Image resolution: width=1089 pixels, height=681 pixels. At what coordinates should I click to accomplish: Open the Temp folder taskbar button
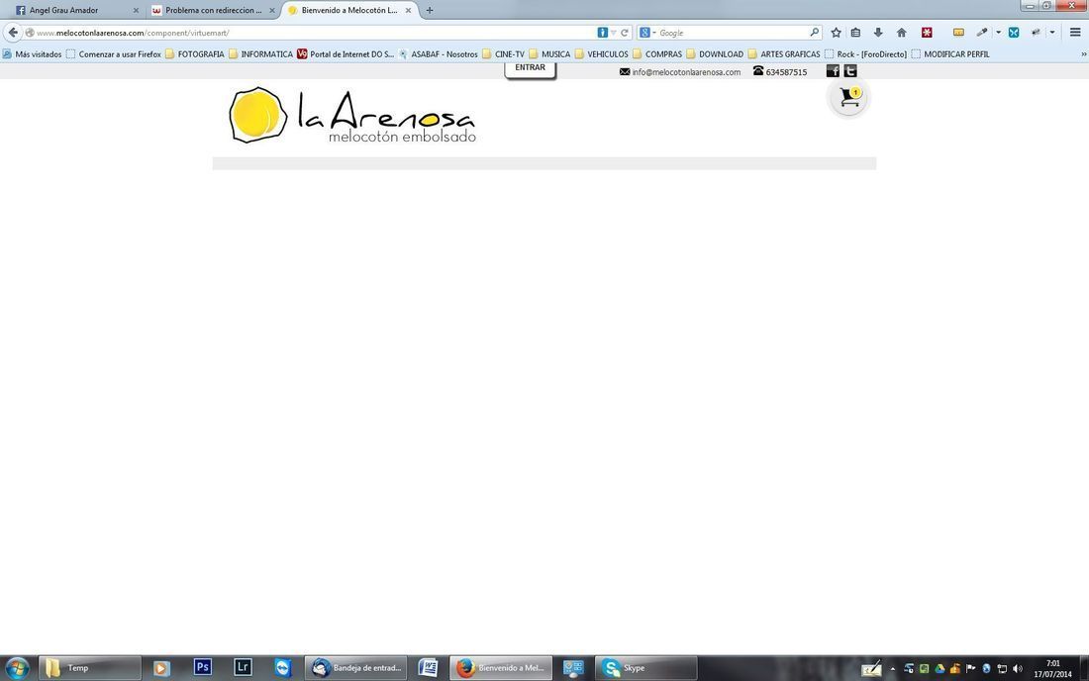click(x=89, y=668)
